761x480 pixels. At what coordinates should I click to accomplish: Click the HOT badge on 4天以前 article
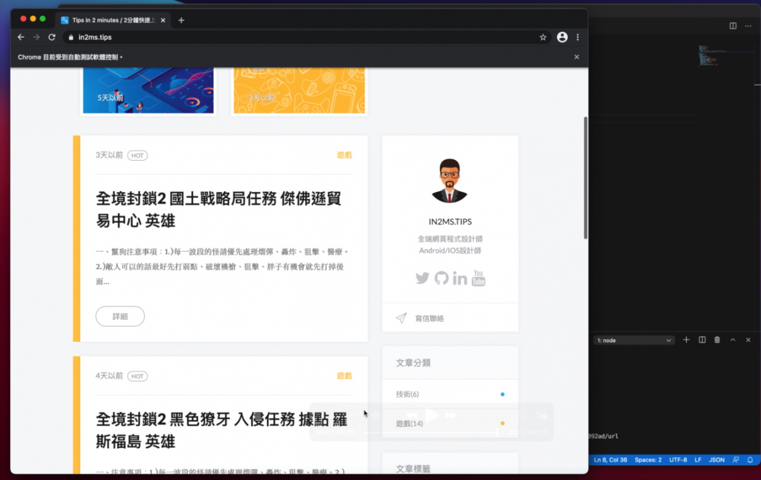coord(137,376)
